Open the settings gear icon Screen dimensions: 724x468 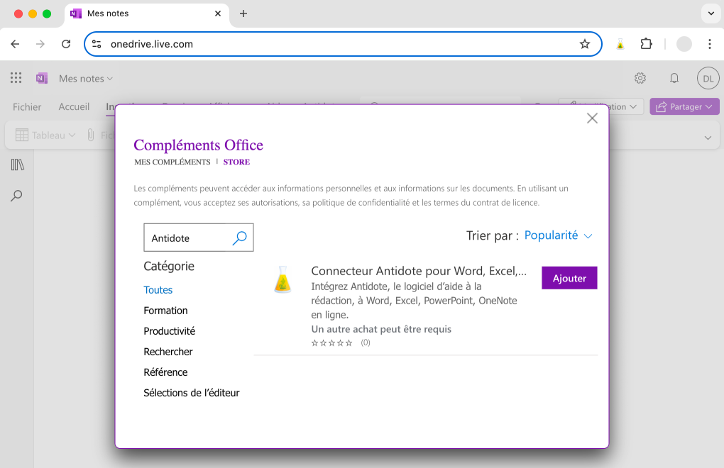point(640,78)
